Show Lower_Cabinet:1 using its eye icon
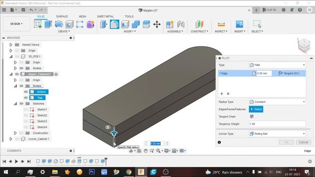This screenshot has height=177, width=315. 17,139
